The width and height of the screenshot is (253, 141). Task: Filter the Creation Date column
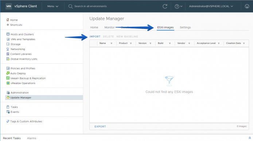pos(244,43)
